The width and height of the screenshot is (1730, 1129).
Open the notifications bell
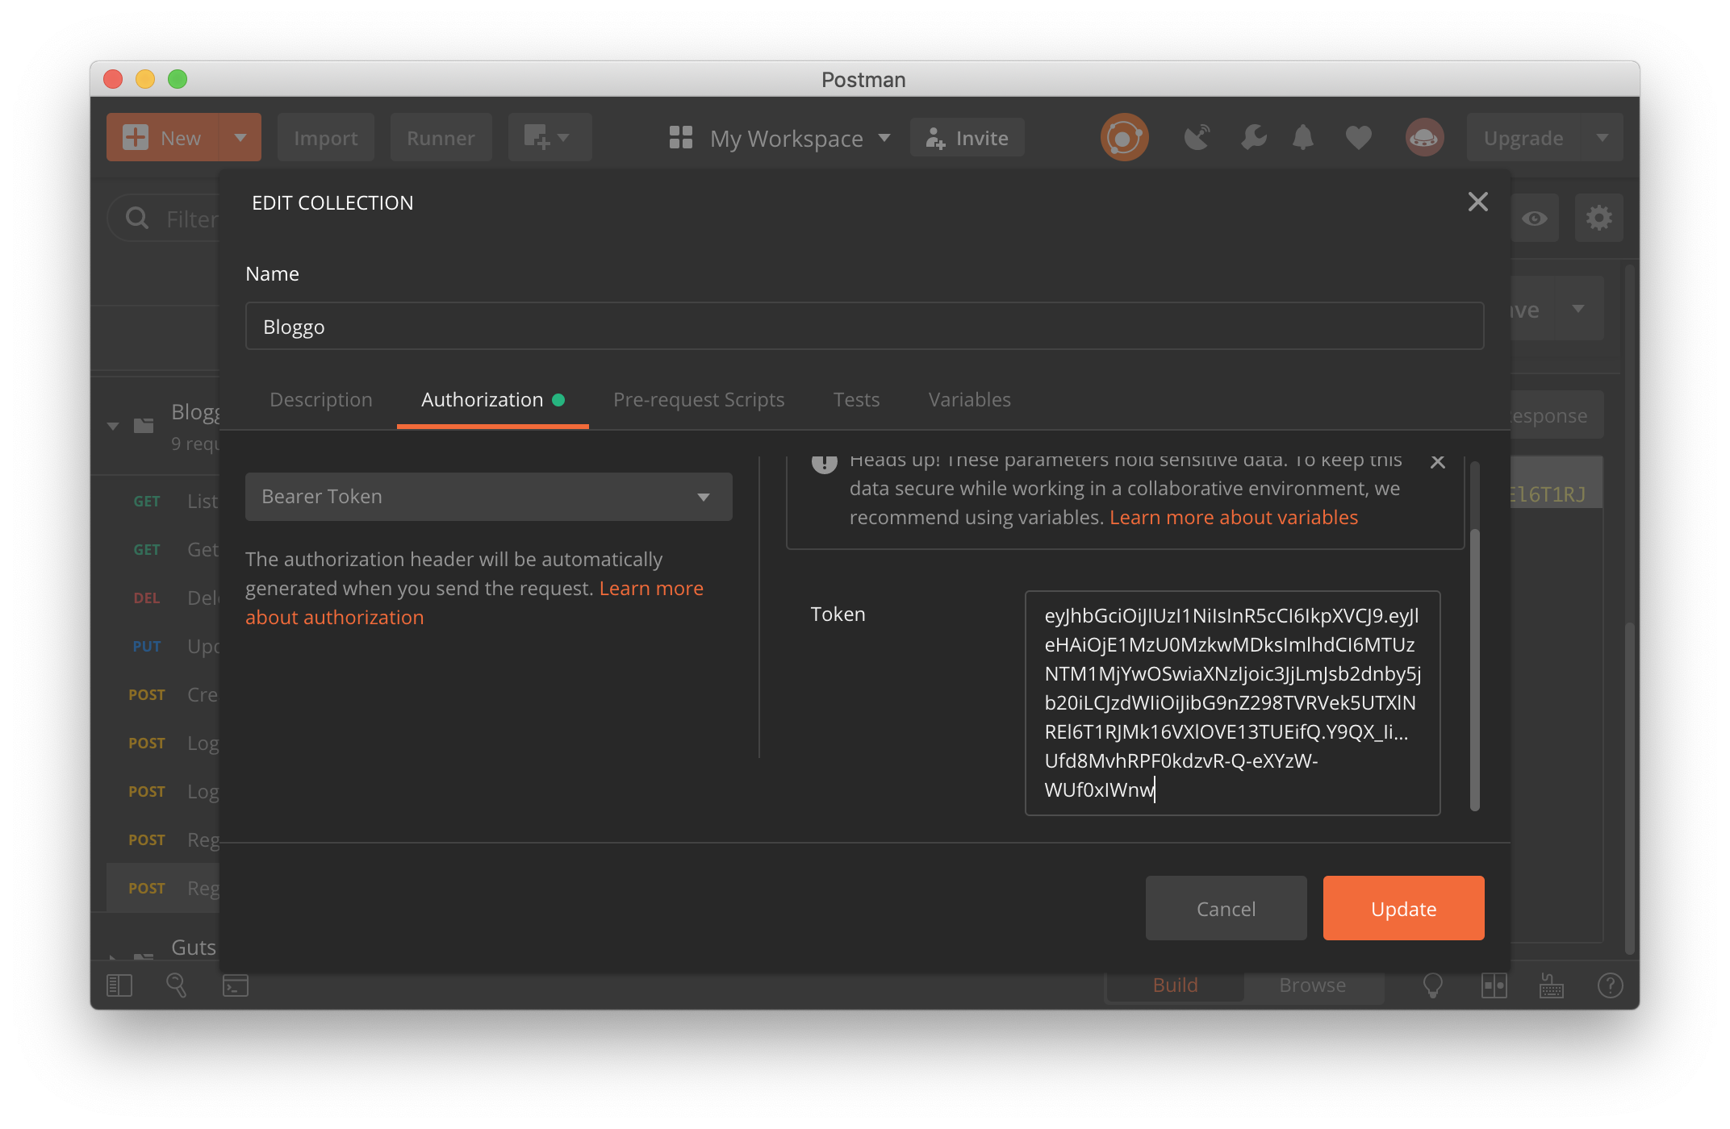click(x=1302, y=138)
